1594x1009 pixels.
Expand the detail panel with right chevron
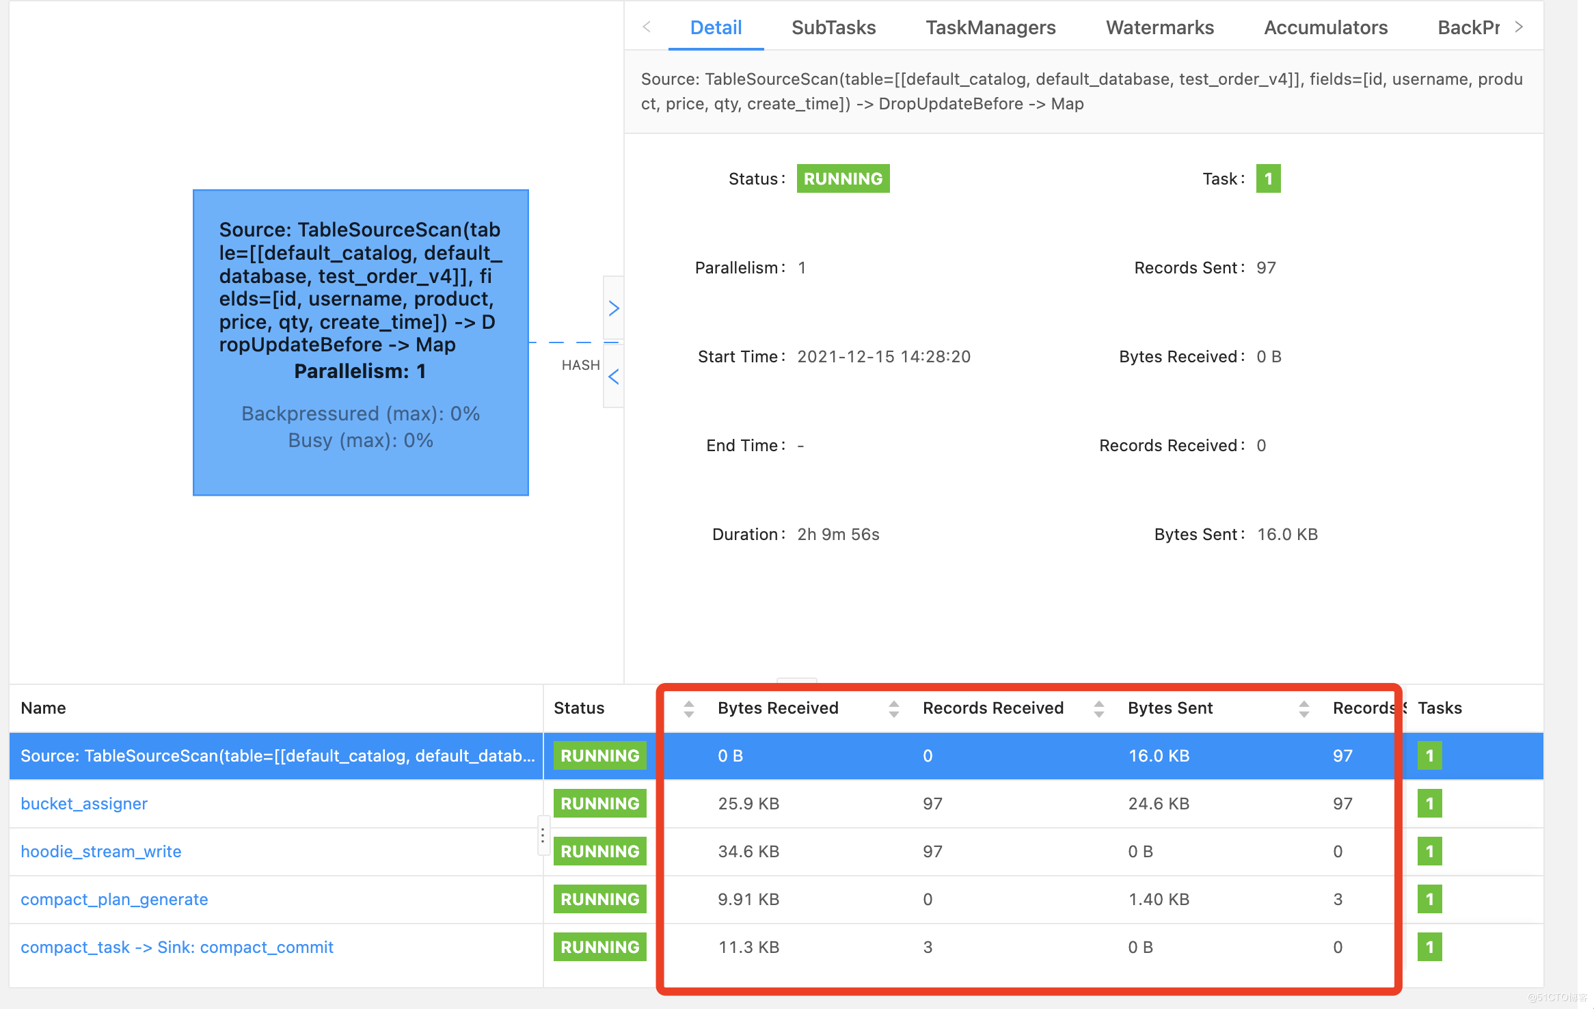tap(613, 308)
